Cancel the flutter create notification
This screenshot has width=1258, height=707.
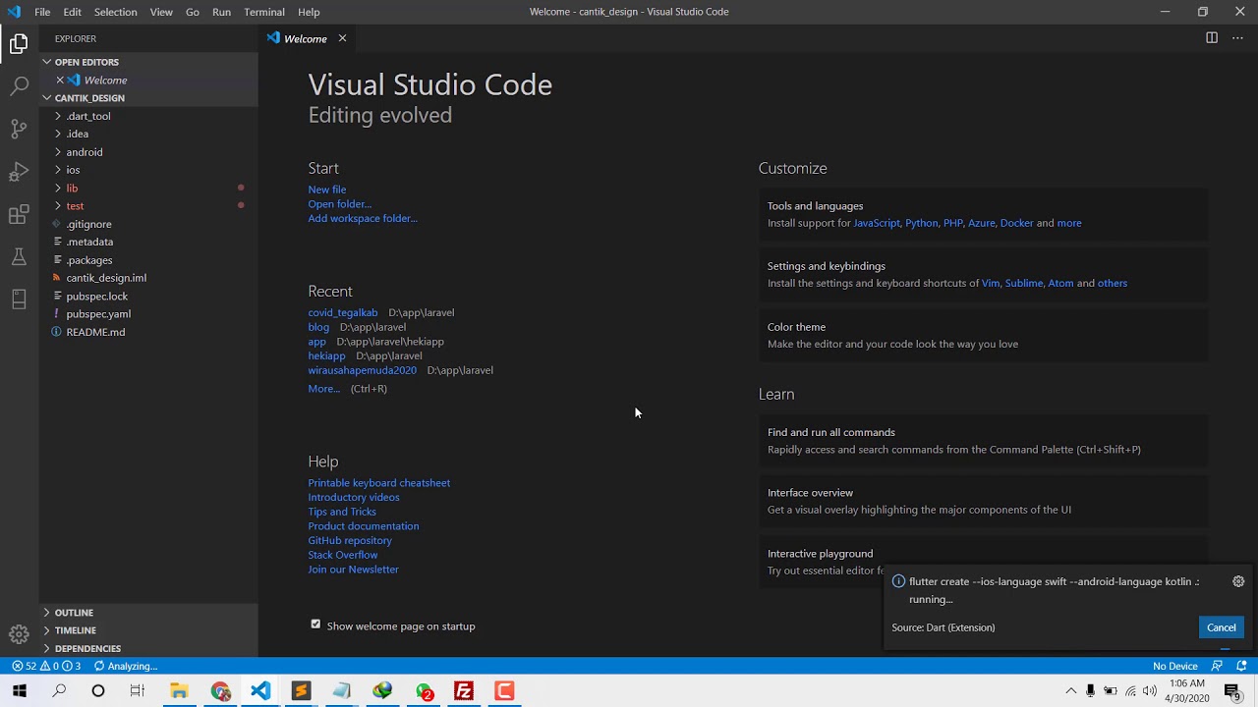tap(1221, 627)
